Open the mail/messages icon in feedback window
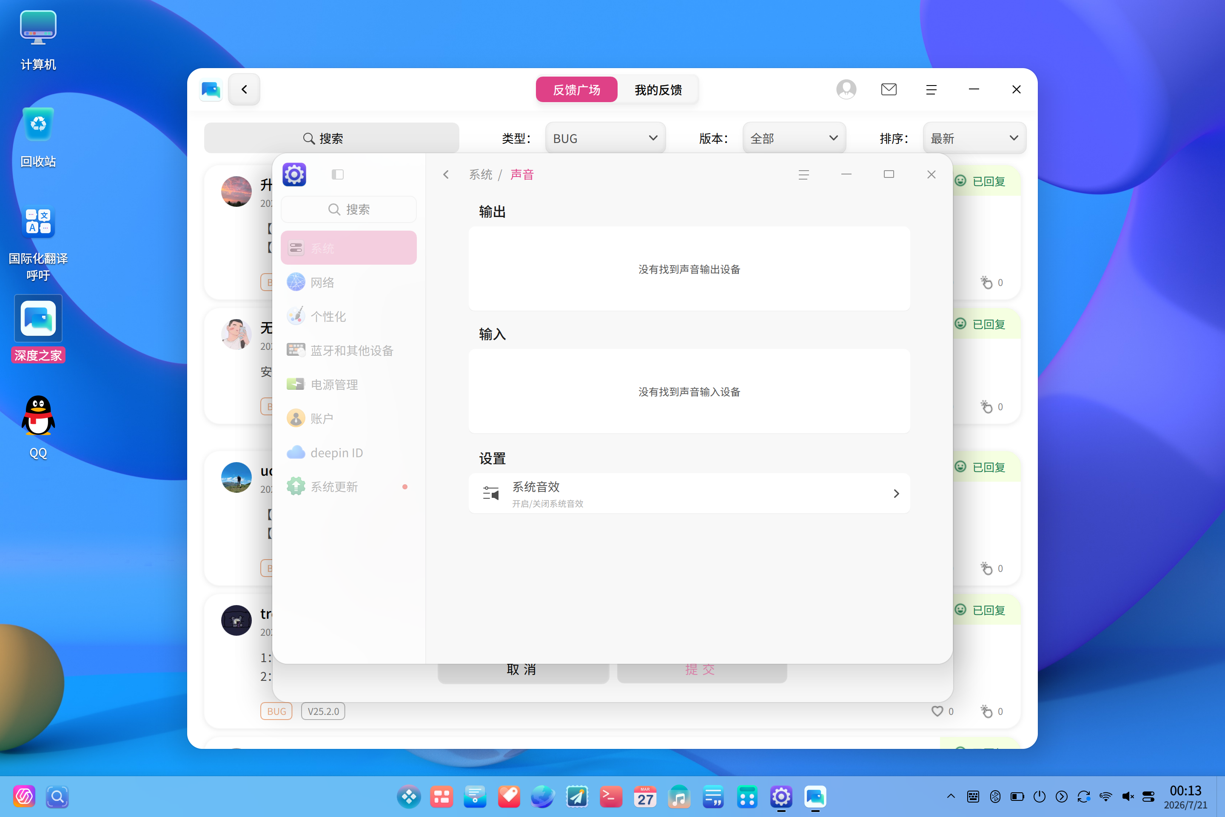The image size is (1225, 817). click(889, 89)
